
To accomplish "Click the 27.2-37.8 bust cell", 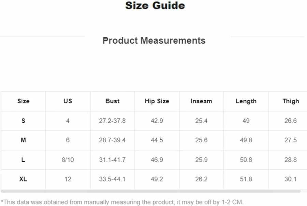I will pos(112,121).
